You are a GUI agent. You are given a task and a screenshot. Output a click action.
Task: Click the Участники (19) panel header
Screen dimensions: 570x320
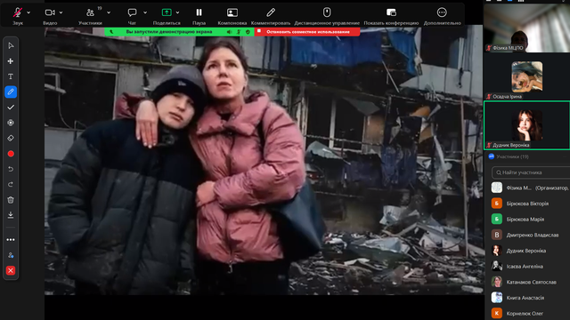[x=513, y=156]
